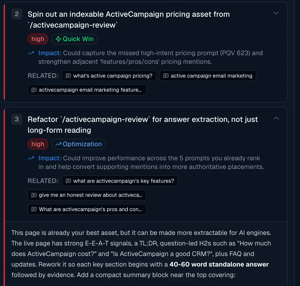This screenshot has height=286, width=300.
Task: Select the high priority badge on recommendation 2
Action: point(38,39)
